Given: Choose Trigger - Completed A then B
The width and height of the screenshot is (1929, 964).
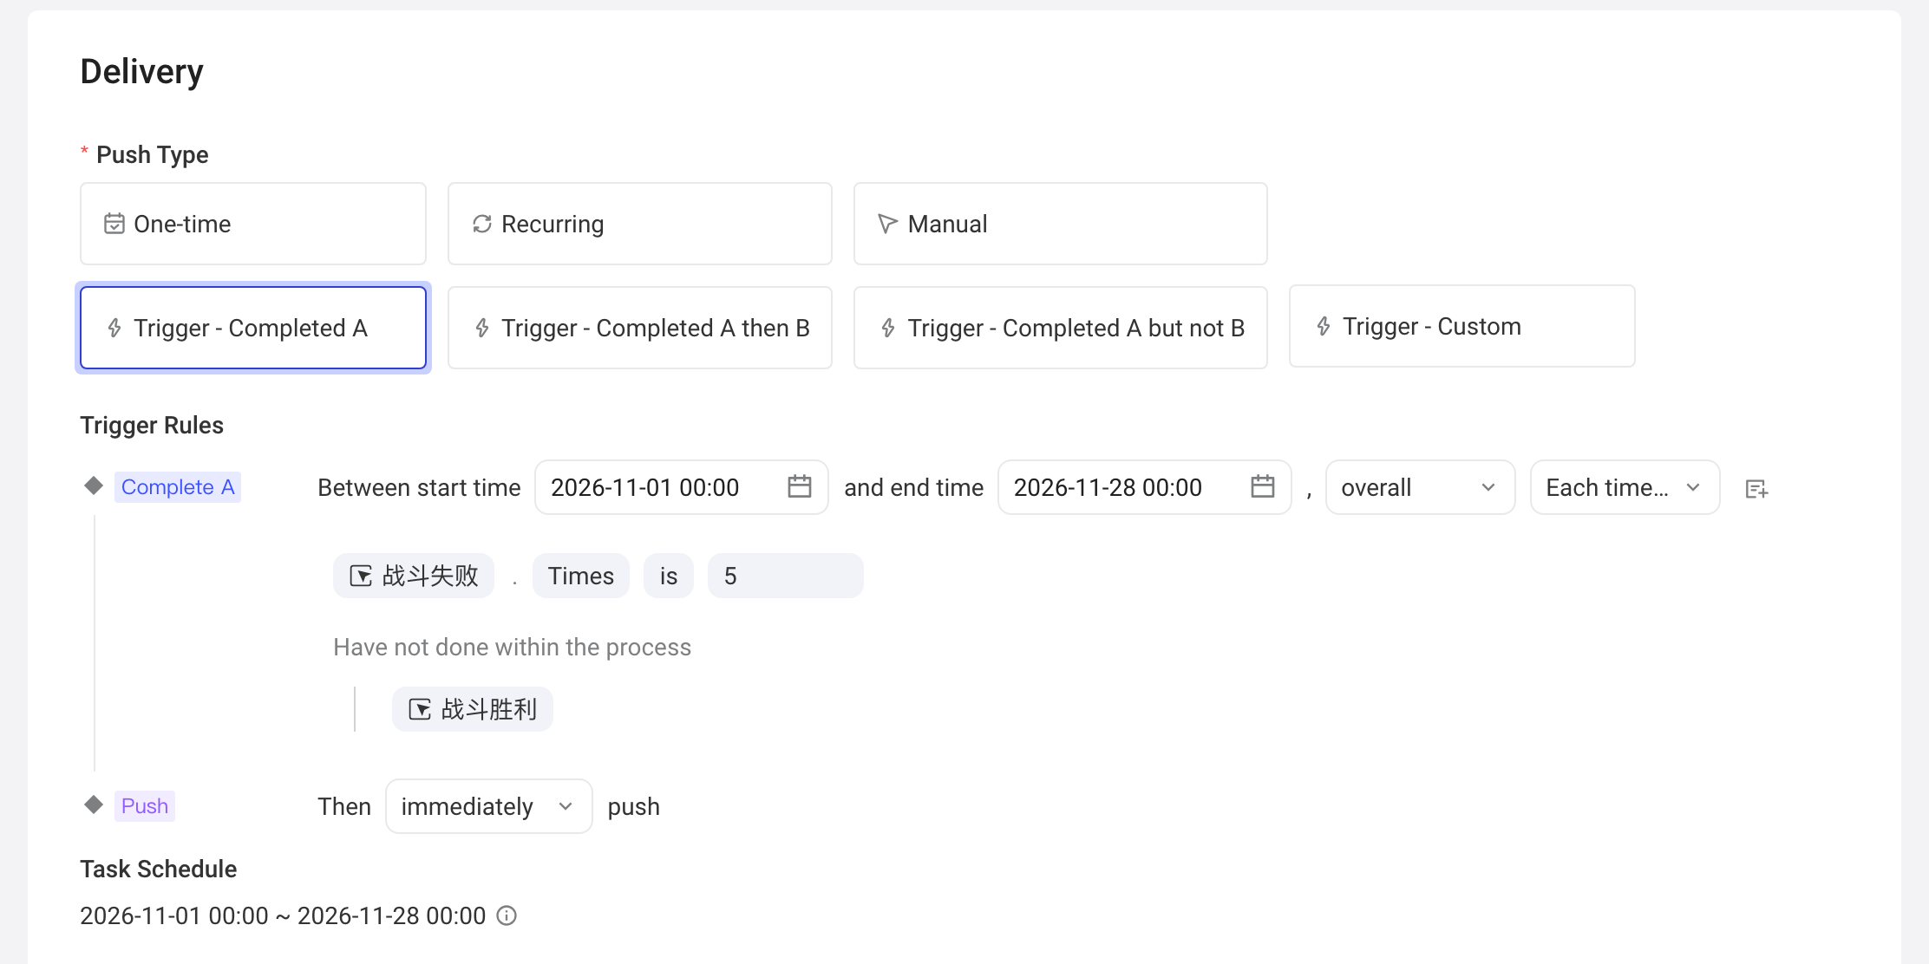Looking at the screenshot, I should pos(640,328).
